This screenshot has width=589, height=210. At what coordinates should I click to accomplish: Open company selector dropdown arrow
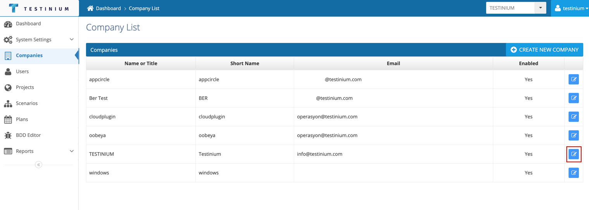tap(541, 8)
